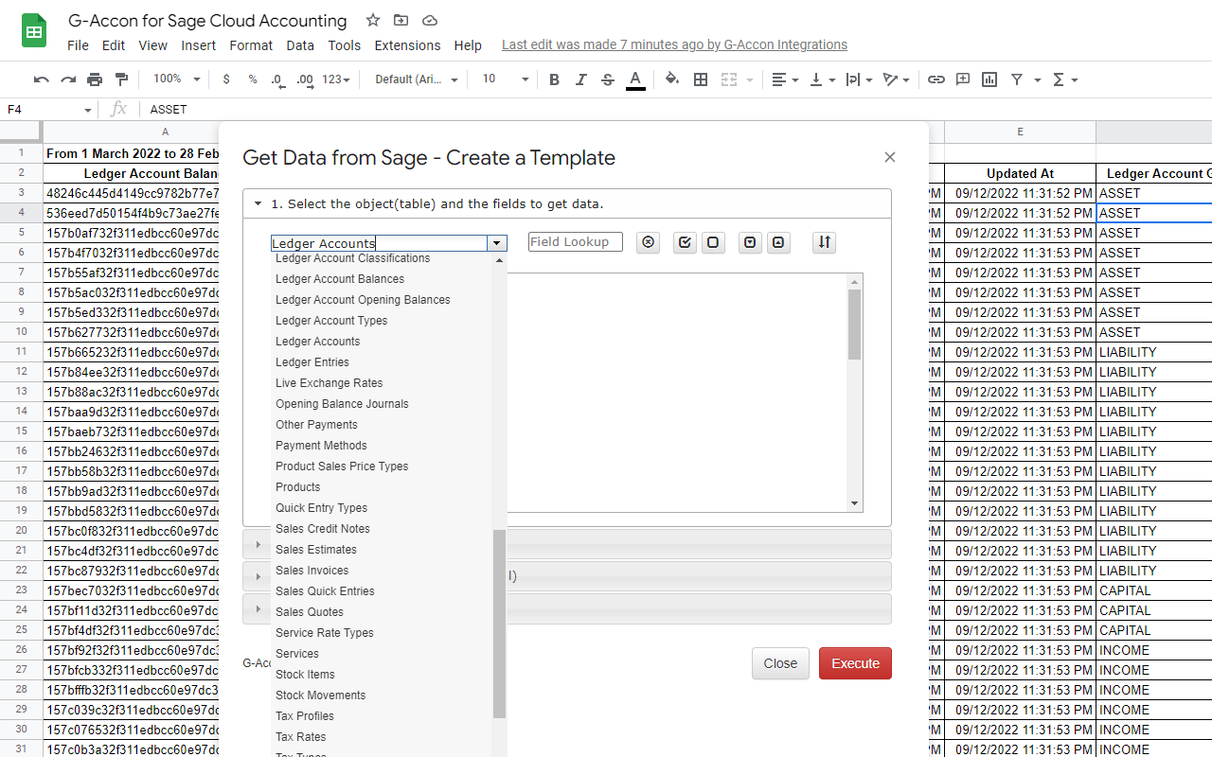Click the formula bar showing ASSET
1212x757 pixels.
676,110
